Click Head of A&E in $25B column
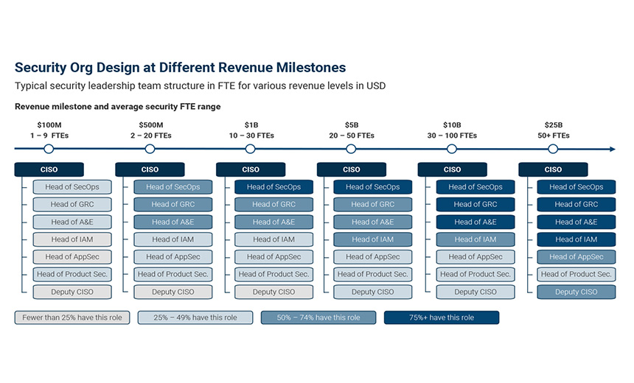 [576, 222]
